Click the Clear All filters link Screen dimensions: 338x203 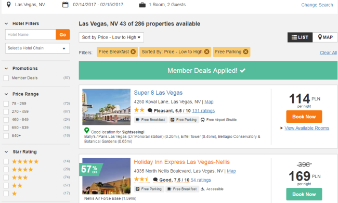pyautogui.click(x=328, y=53)
